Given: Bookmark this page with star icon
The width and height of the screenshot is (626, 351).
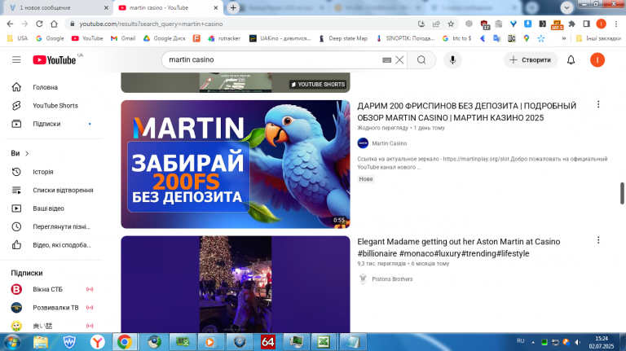Looking at the screenshot, I should [x=451, y=24].
